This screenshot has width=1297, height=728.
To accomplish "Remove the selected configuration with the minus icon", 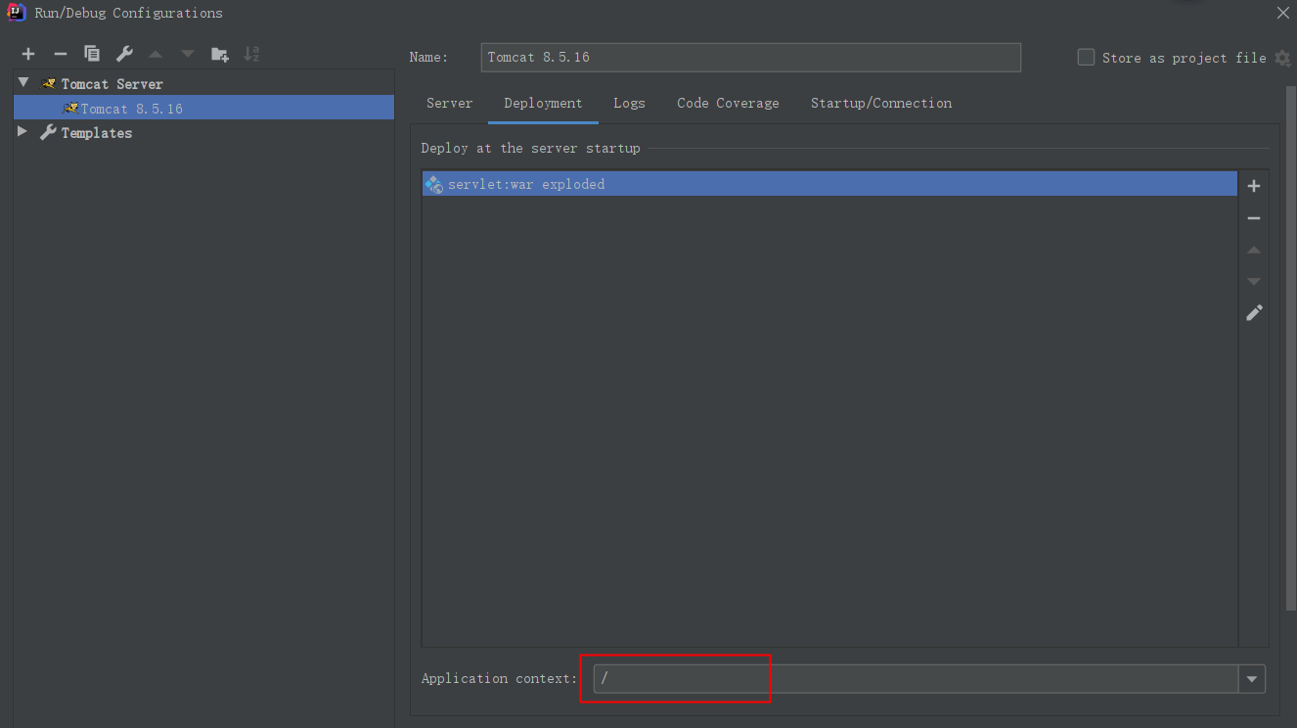I will 60,54.
